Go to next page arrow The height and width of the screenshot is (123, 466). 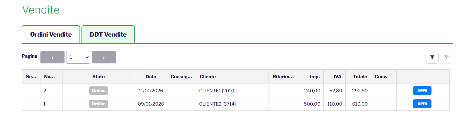104,57
